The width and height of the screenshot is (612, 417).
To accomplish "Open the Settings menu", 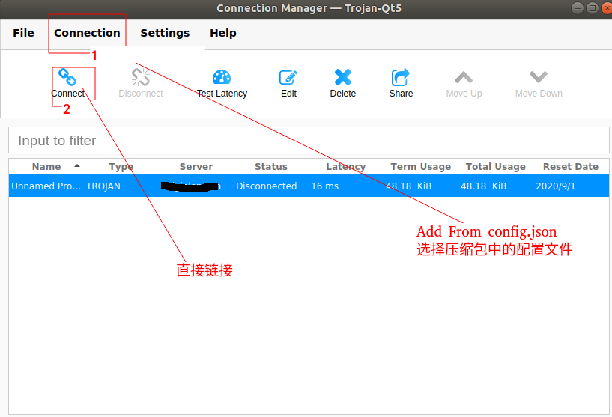I will 165,33.
